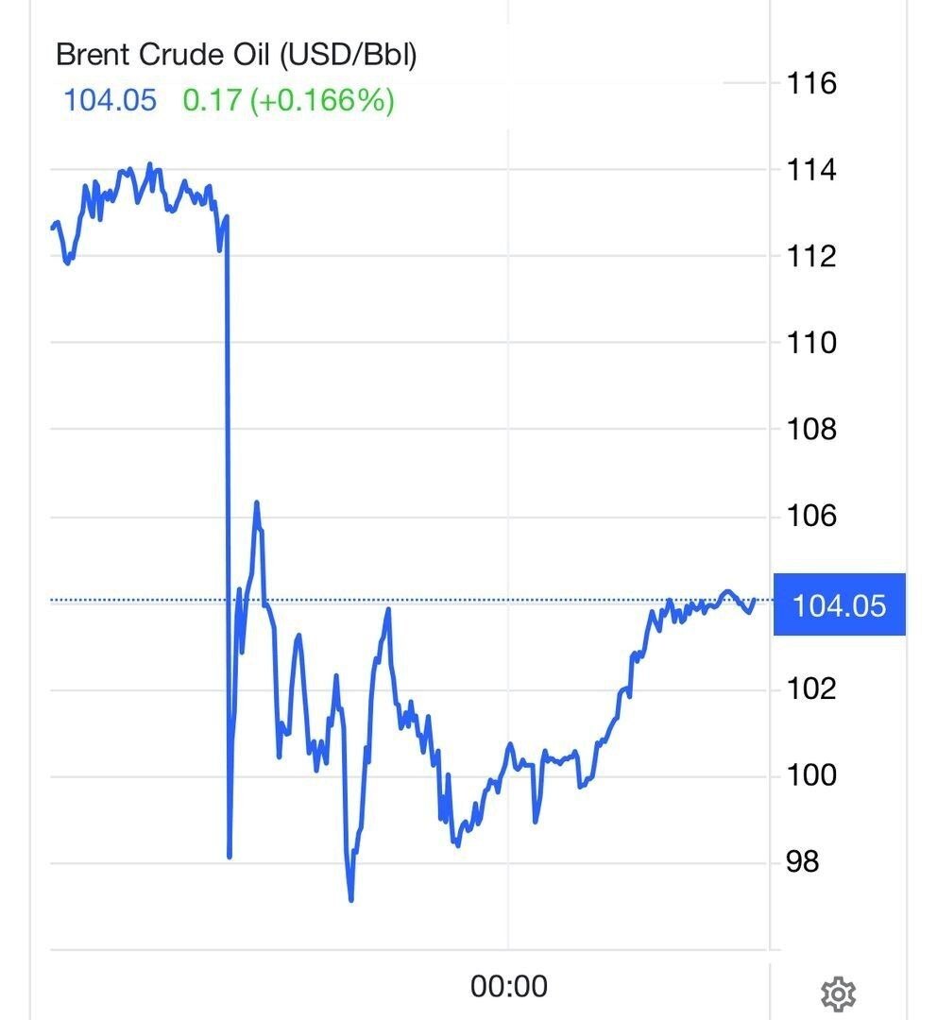Screen dimensions: 937x1020
Task: Click the 100 price axis label
Action: click(812, 775)
